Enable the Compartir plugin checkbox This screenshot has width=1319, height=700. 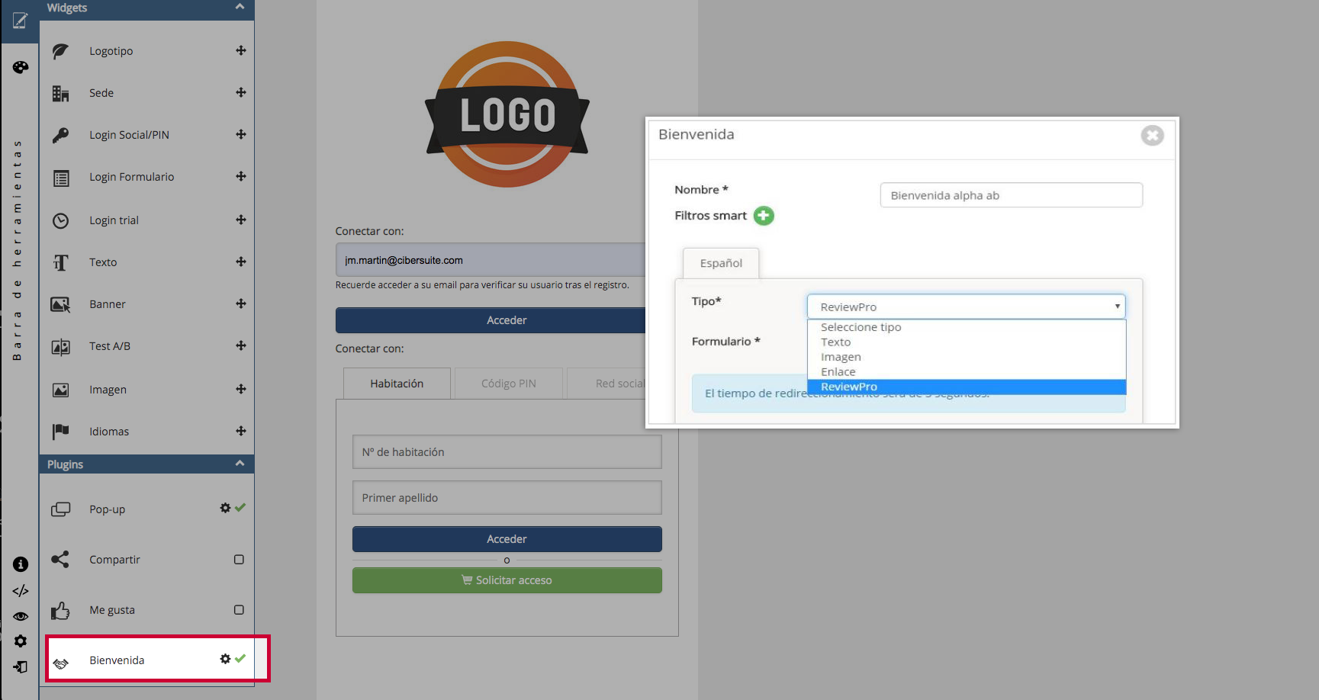pos(239,560)
